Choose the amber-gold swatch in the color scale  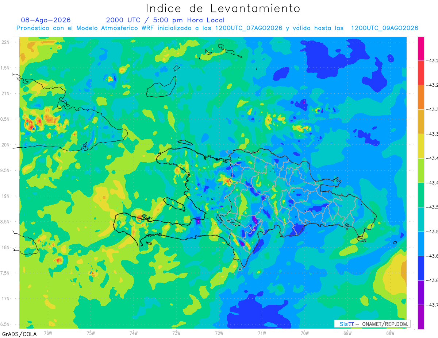tap(421, 122)
